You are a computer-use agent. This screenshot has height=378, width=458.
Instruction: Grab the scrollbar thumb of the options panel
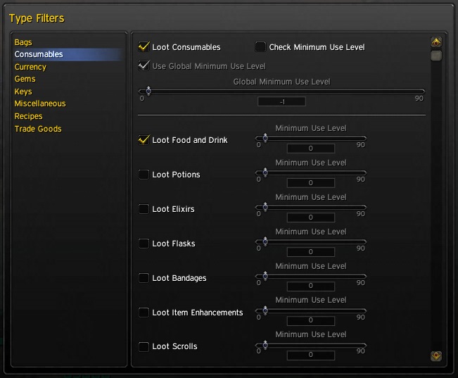(436, 56)
